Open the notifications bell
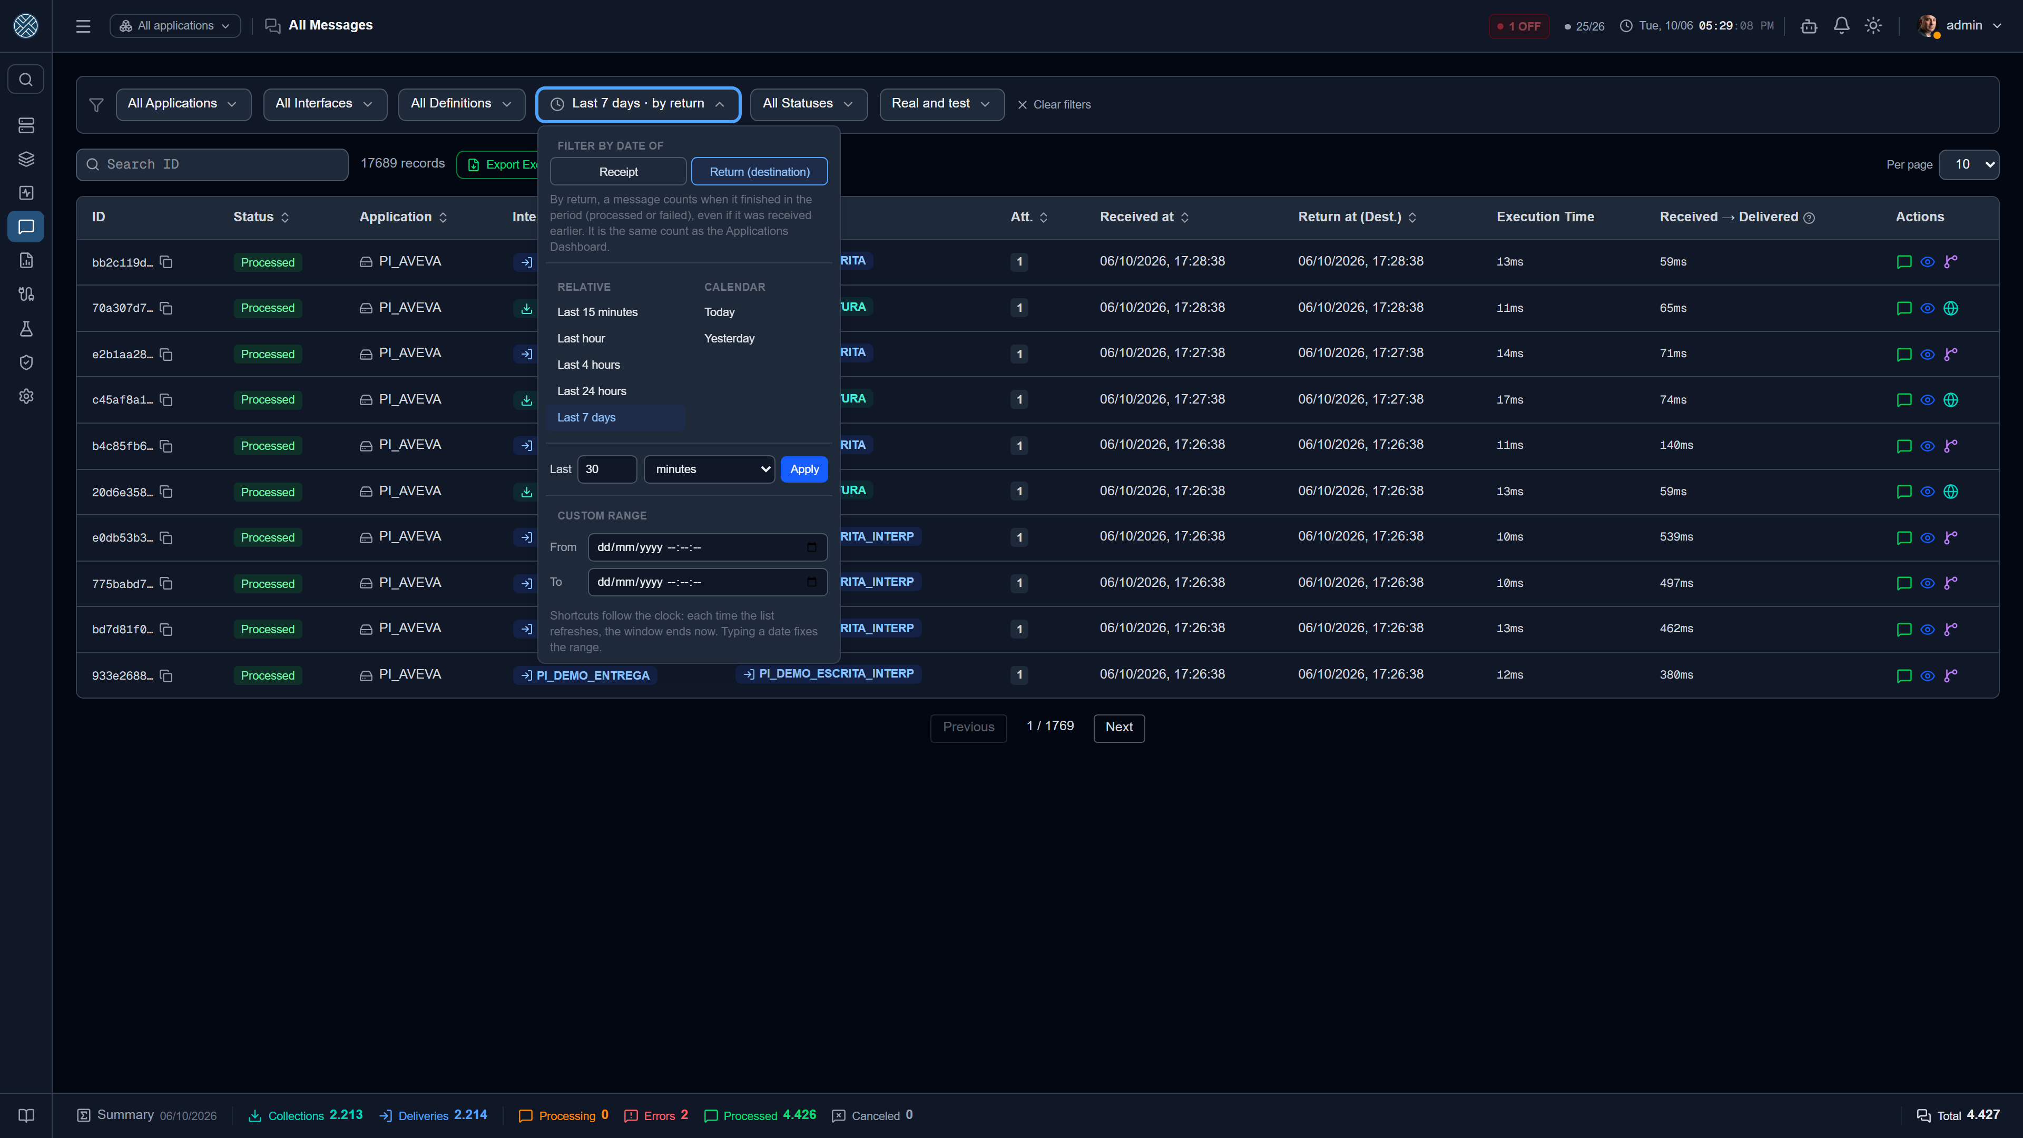The height and width of the screenshot is (1138, 2023). [x=1842, y=26]
